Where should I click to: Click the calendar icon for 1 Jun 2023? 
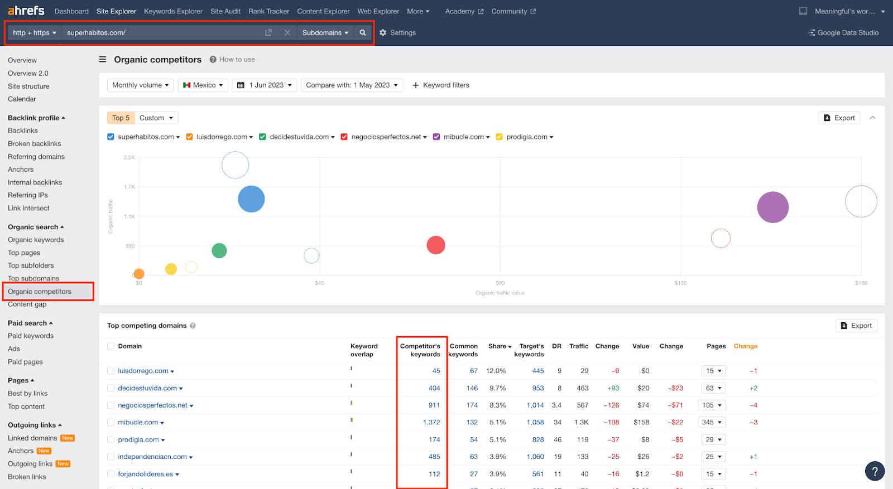click(x=241, y=85)
